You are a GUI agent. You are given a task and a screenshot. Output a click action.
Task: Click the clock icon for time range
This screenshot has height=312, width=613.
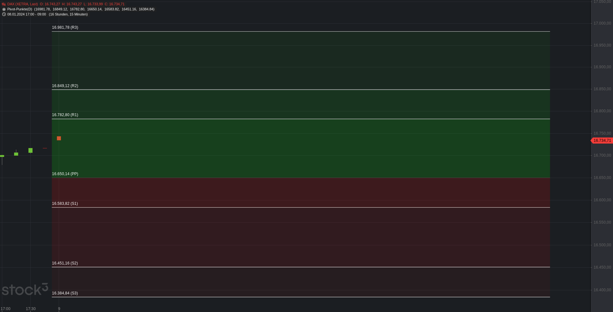tap(4, 14)
